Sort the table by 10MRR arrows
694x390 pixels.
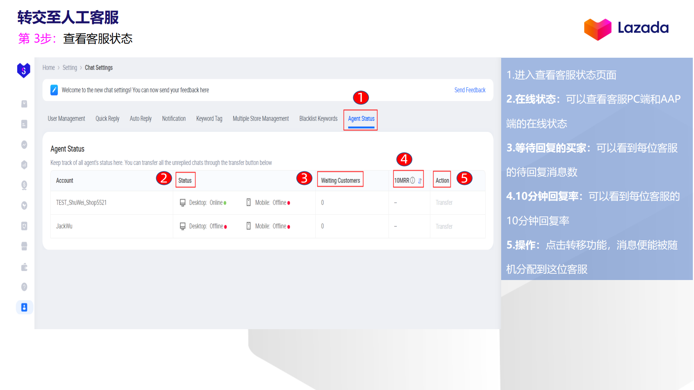tap(420, 181)
